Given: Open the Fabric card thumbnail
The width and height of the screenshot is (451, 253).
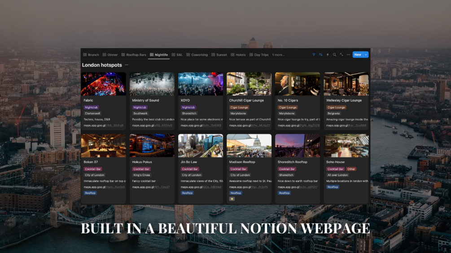Looking at the screenshot, I should 104,84.
